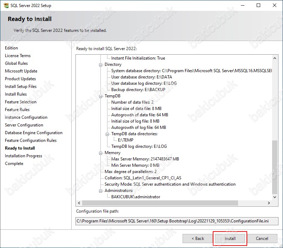The width and height of the screenshot is (283, 248).
Task: Select the Collation row
Action: click(143, 178)
